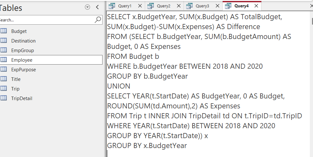Viewport: 313px width, 157px height.
Task: Switch to the Query2 tab
Action: 164,6
